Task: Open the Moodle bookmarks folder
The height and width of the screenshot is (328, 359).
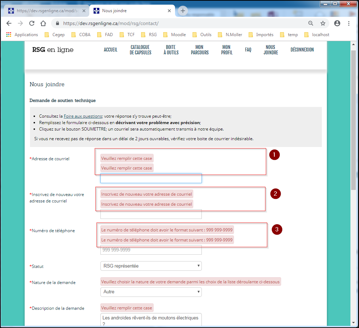Action: click(175, 35)
